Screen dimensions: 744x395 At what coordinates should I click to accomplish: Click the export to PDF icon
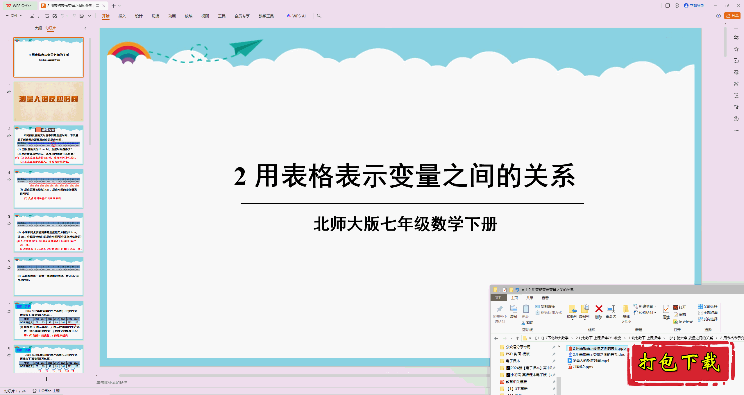tap(40, 16)
